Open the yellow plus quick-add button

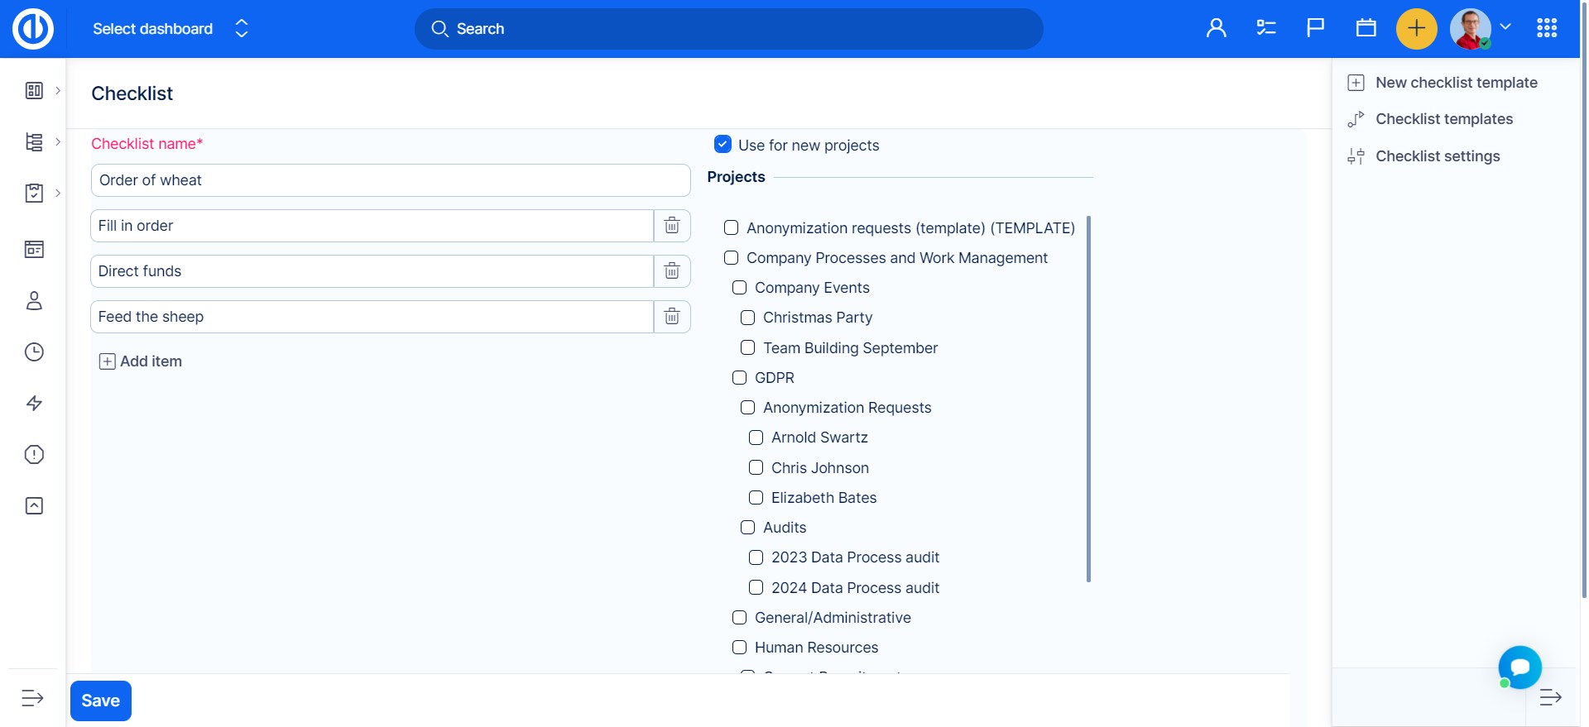coord(1416,29)
